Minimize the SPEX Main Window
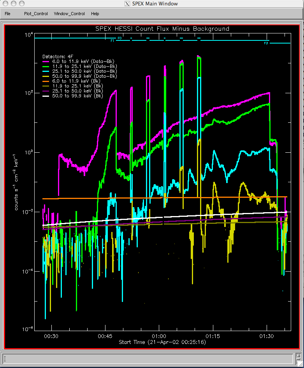This screenshot has height=368, width=304. point(13,3)
